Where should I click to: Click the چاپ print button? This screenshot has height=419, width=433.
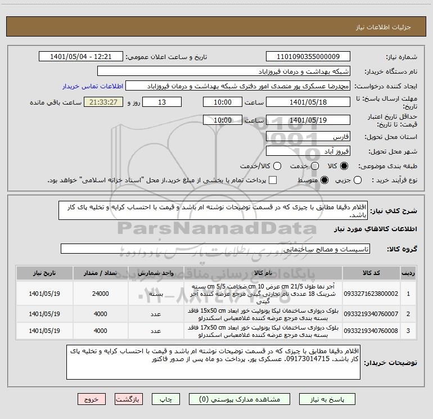coord(166,399)
